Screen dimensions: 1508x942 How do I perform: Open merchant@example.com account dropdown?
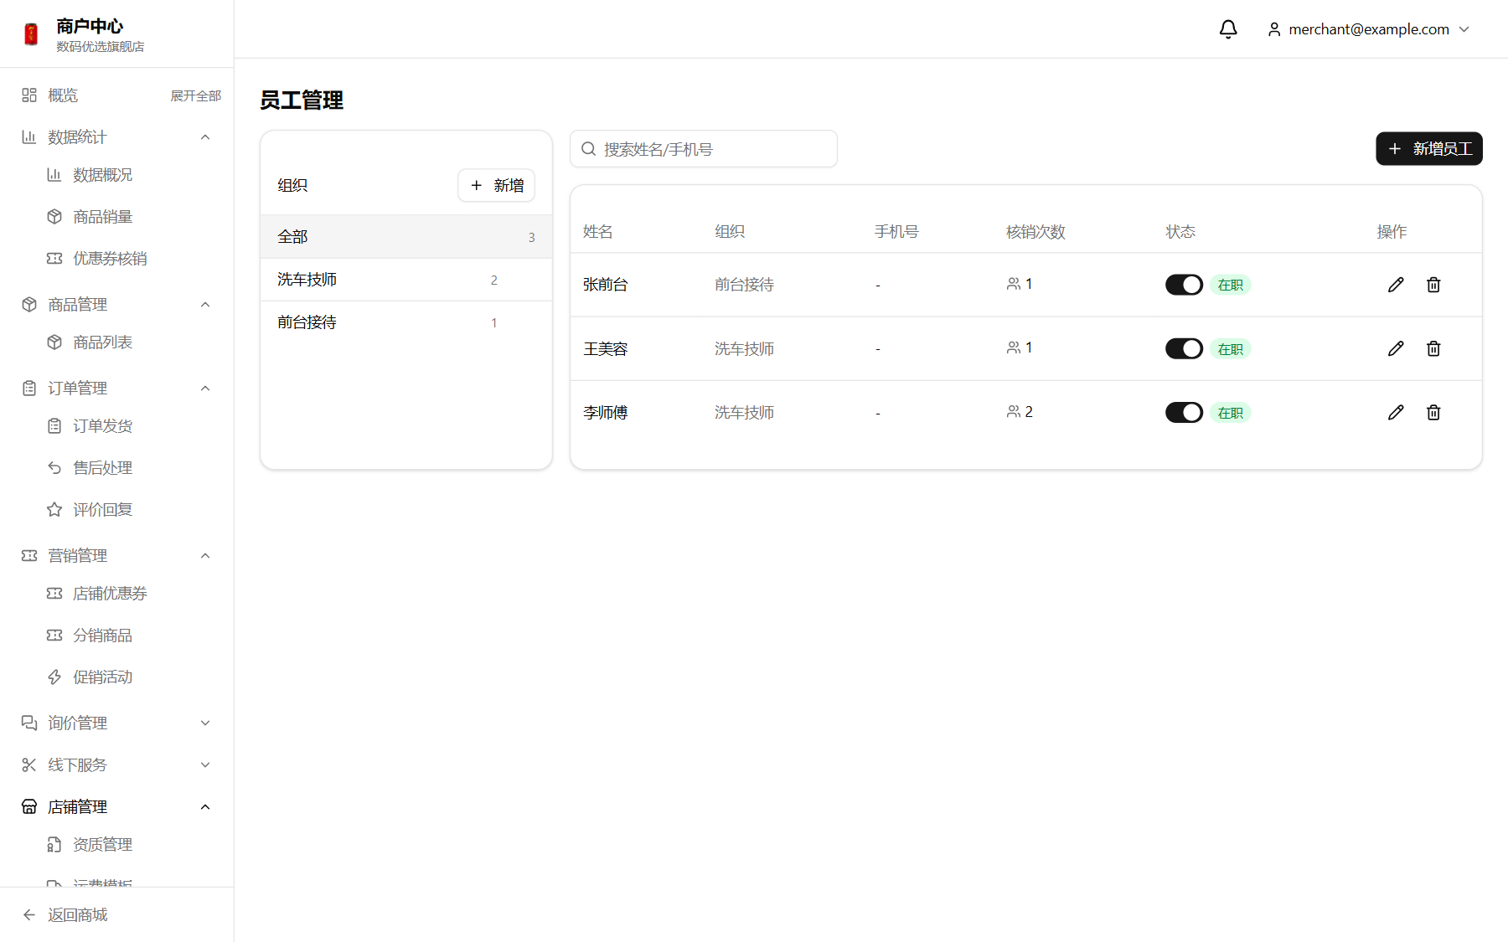(1369, 29)
